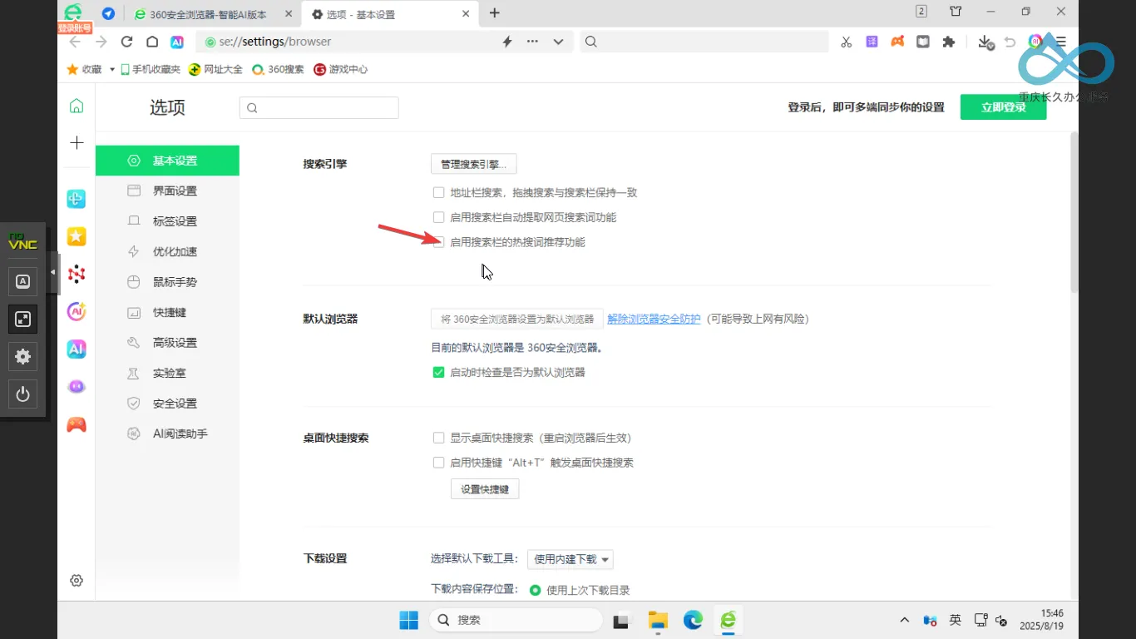Viewport: 1136px width, 639px height.
Task: Open the three-dot menu in address bar
Action: [532, 42]
